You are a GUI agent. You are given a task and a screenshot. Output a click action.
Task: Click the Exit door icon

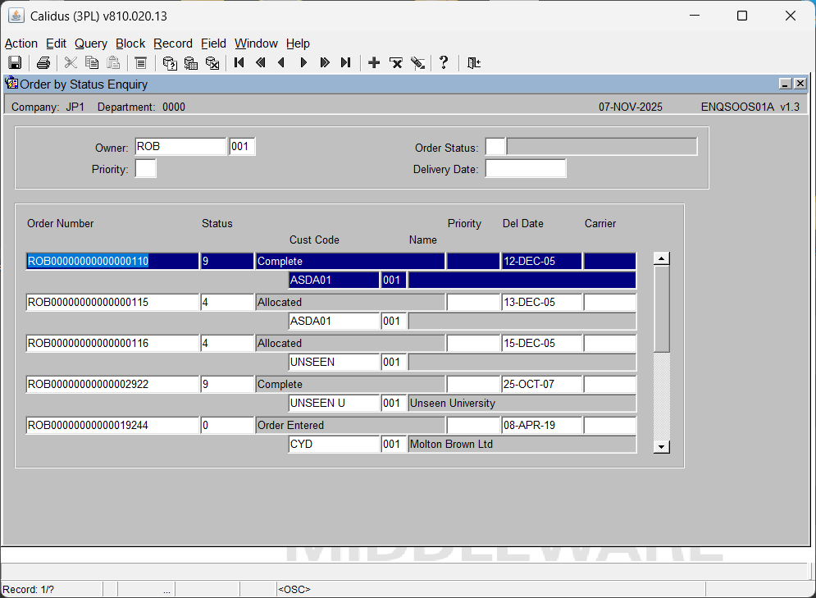tap(474, 63)
